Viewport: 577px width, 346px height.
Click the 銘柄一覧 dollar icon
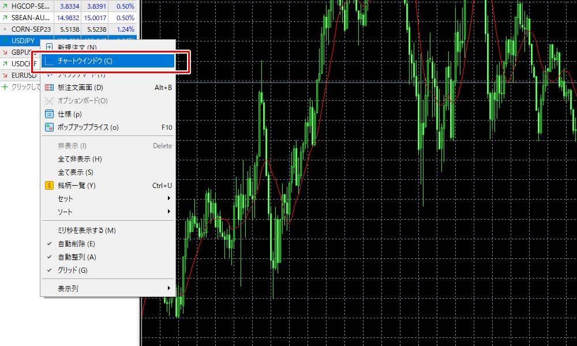pos(49,186)
